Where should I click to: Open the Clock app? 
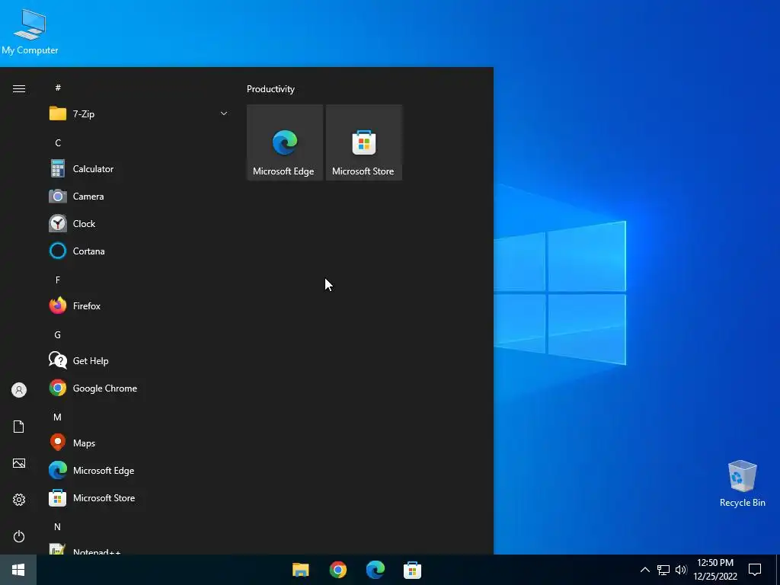point(139,224)
